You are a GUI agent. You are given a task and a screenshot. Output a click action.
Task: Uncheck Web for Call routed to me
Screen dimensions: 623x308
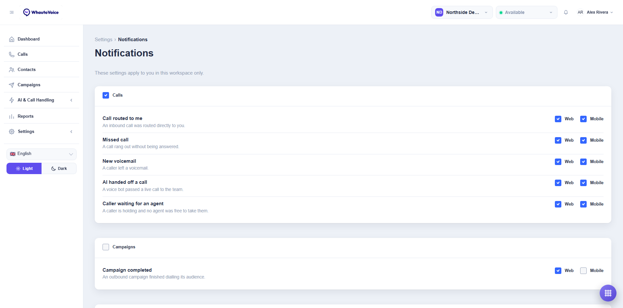coord(558,119)
